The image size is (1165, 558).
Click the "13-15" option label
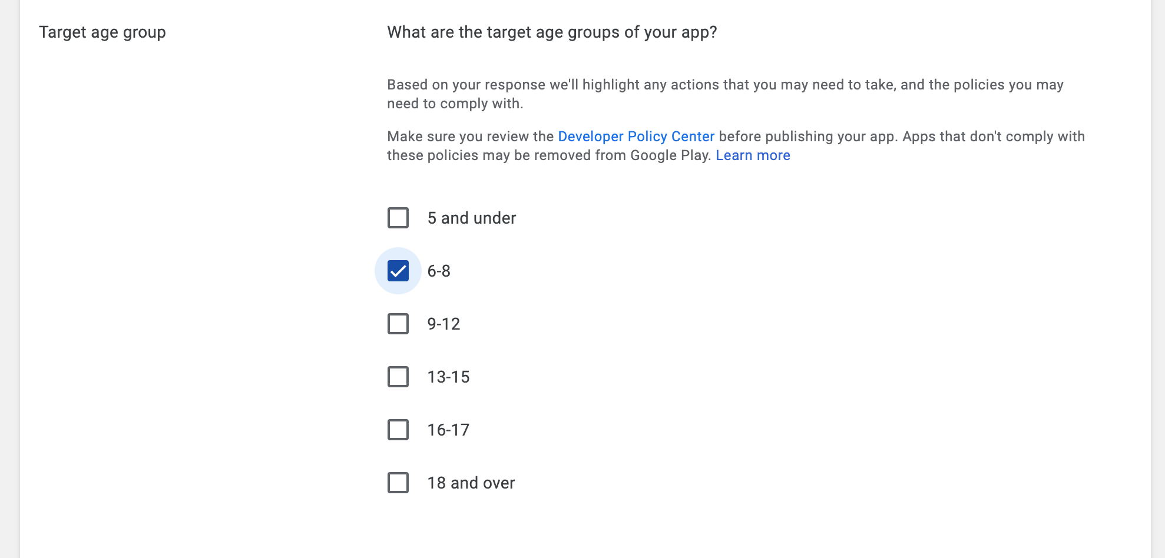448,377
